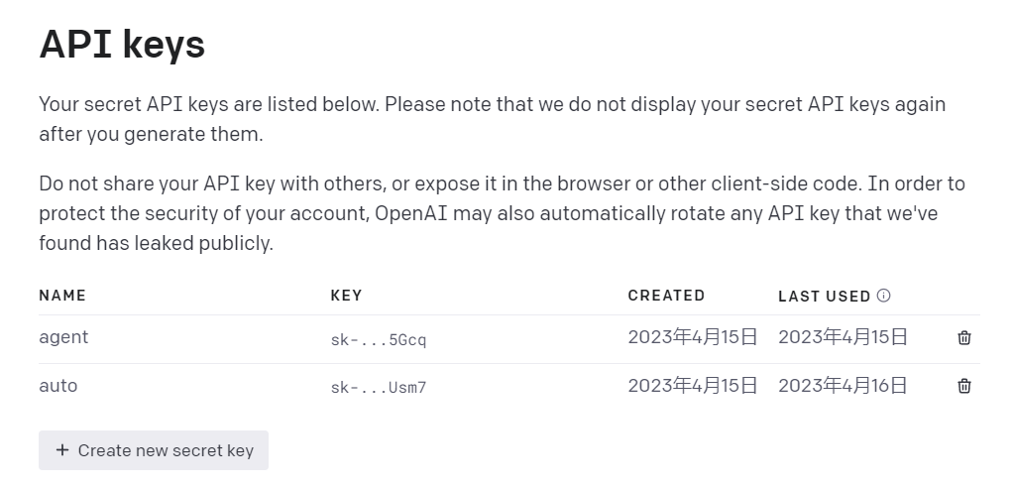Click the agent row's created date
The image size is (1014, 489).
(x=692, y=337)
